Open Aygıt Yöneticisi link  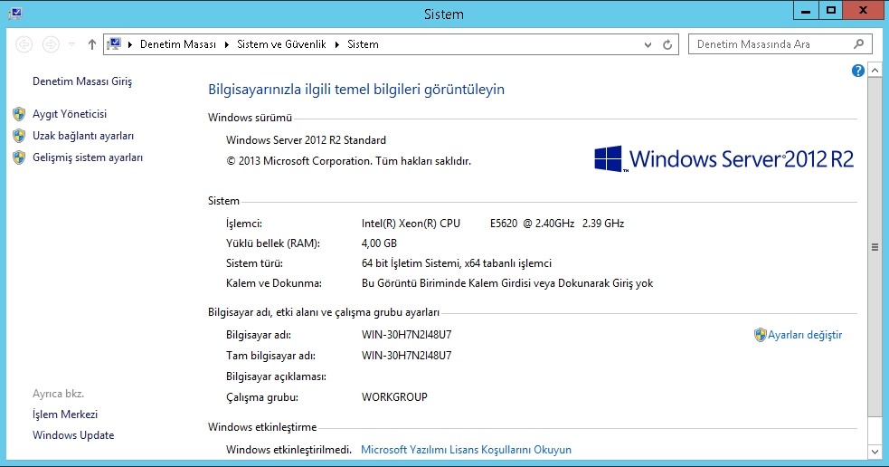tap(70, 114)
